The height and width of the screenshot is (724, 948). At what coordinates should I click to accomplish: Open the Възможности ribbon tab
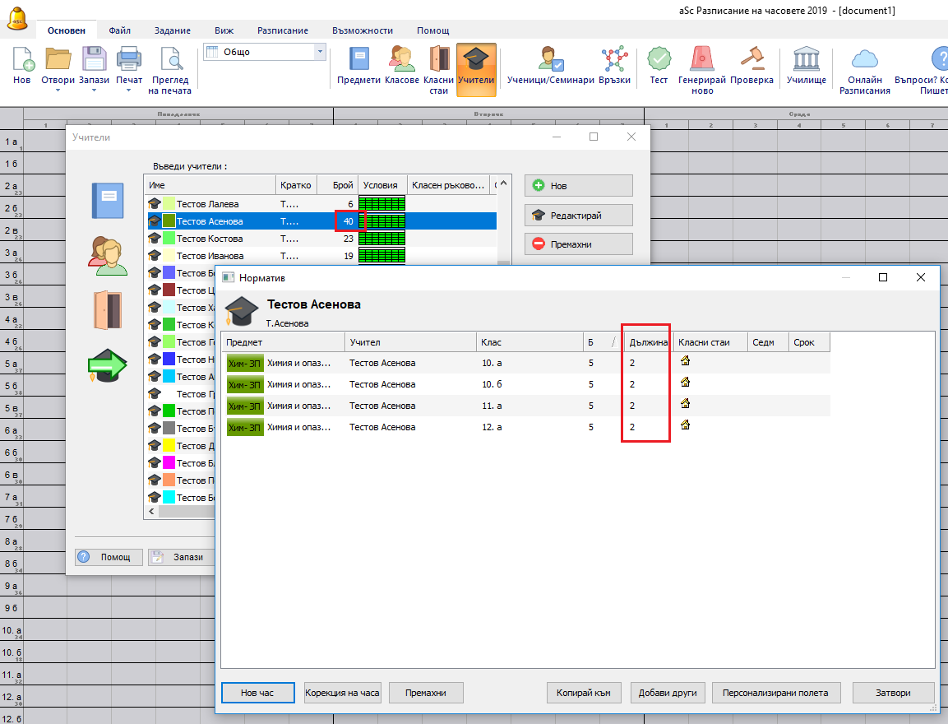tap(363, 30)
